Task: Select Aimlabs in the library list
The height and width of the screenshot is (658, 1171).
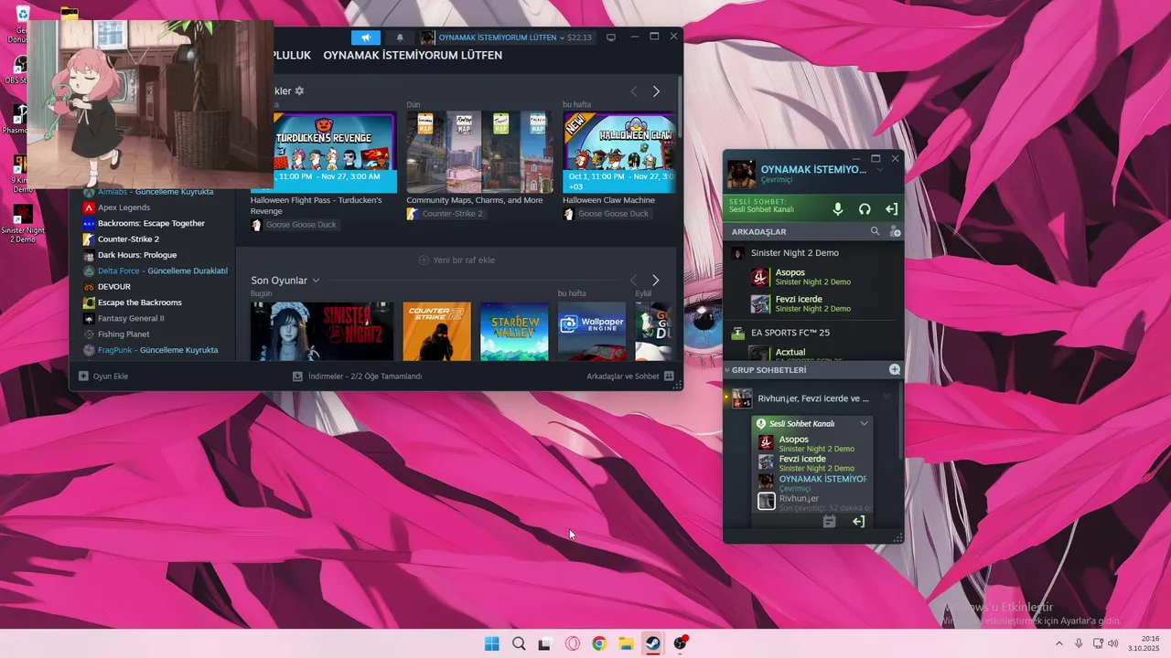Action: click(x=156, y=192)
